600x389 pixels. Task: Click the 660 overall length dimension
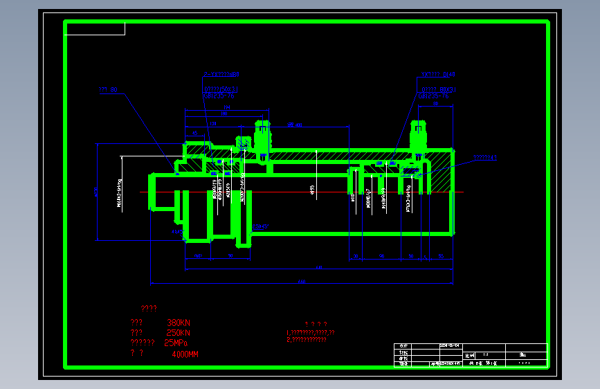(x=302, y=282)
